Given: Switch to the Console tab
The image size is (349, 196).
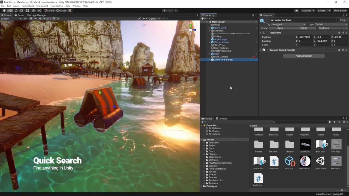Looking at the screenshot, I should (x=221, y=119).
